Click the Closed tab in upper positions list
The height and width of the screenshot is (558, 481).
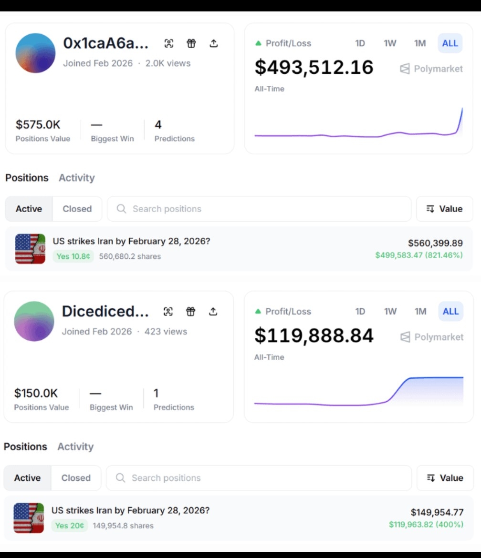coord(77,209)
